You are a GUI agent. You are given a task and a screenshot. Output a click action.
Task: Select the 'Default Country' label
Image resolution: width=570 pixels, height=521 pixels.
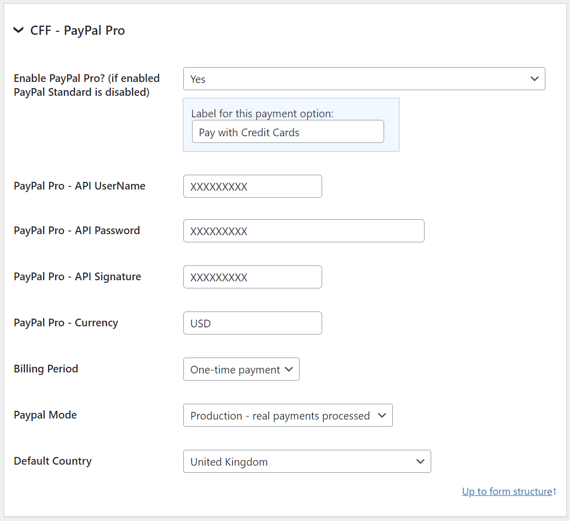click(x=53, y=461)
